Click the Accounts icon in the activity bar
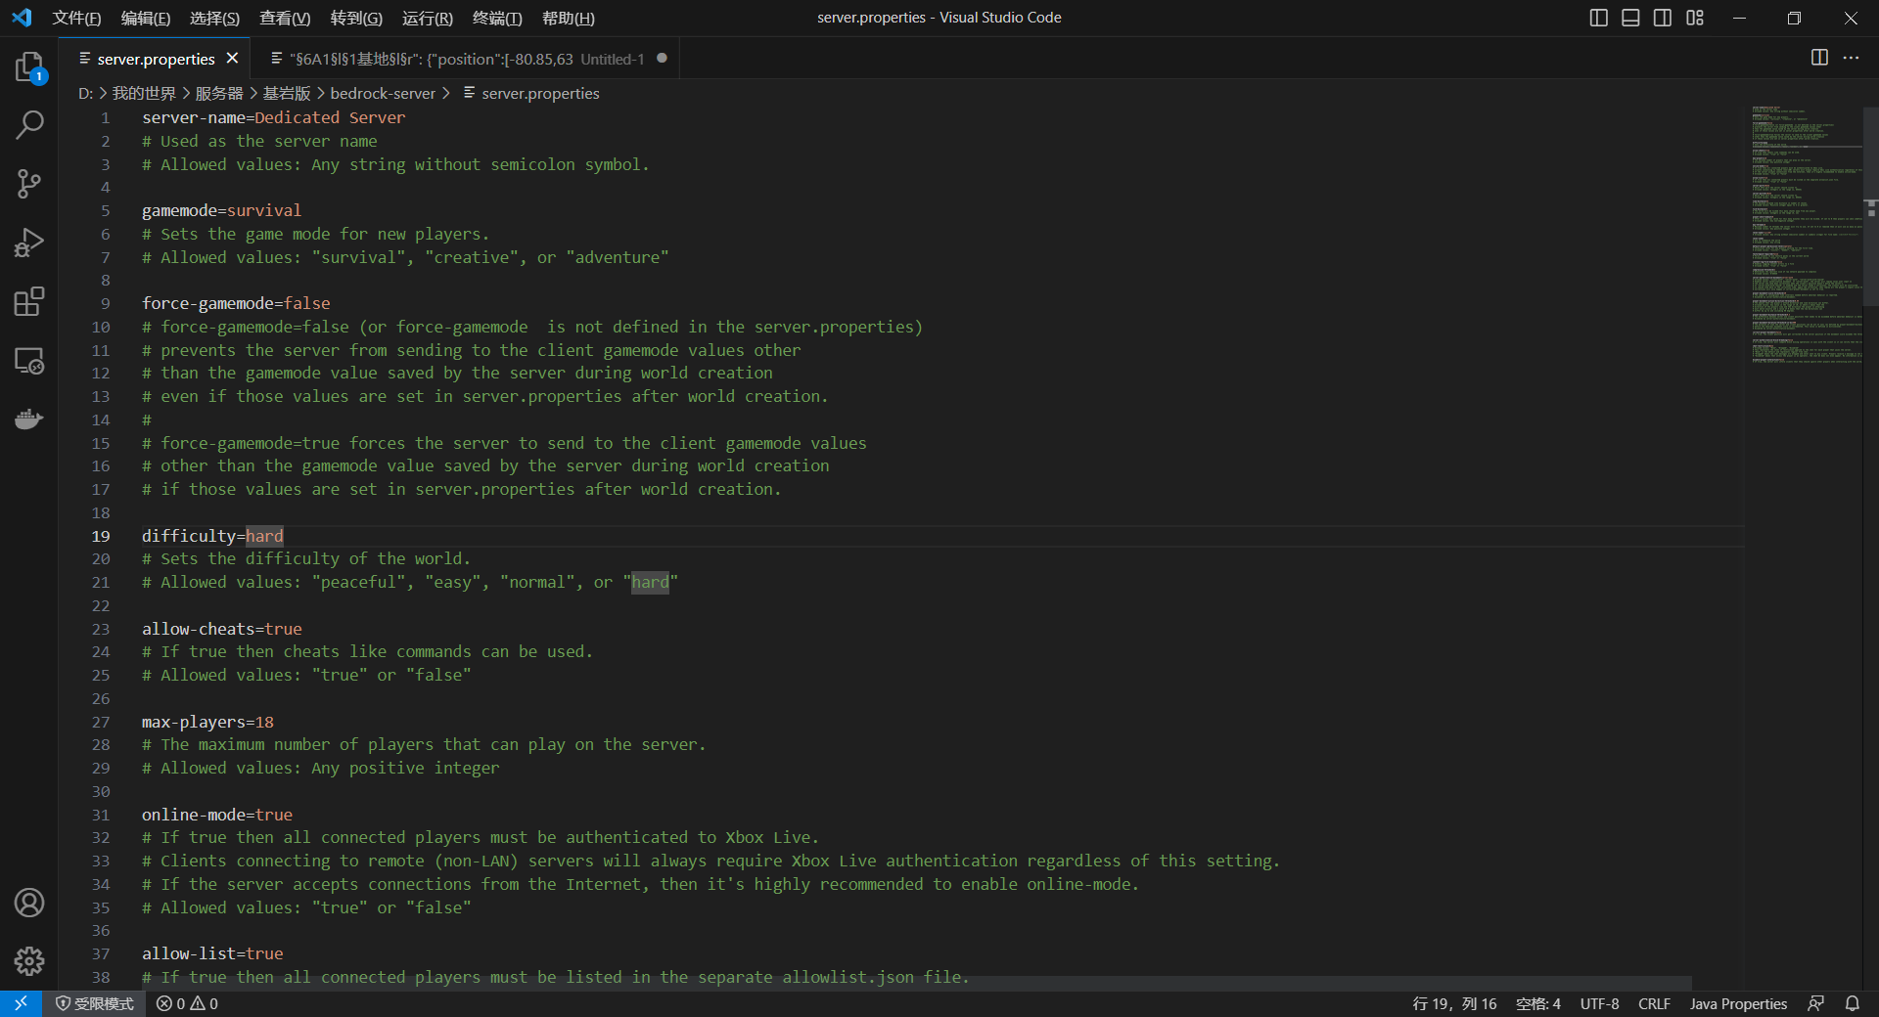 click(29, 903)
